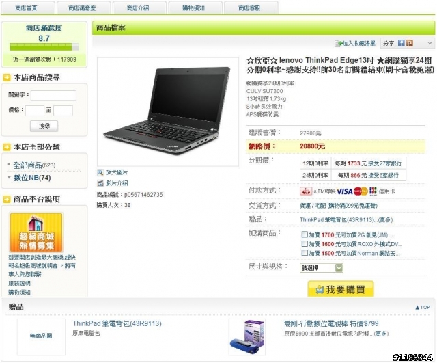Click the ATM transfer payment icon
Viewport: 437px width, 363px height.
(306, 191)
